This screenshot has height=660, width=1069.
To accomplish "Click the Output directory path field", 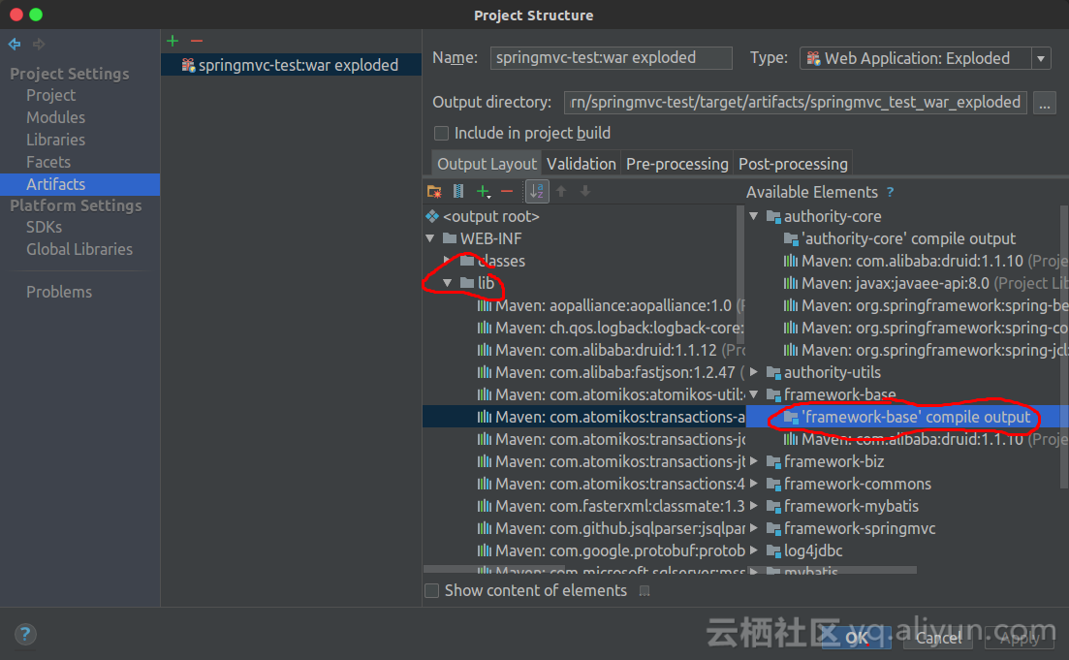I will tap(795, 103).
